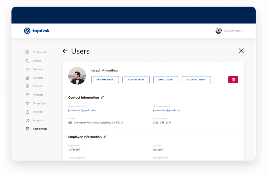267x176 pixels.
Task: Click the Contact Information heading
Action: coord(84,97)
